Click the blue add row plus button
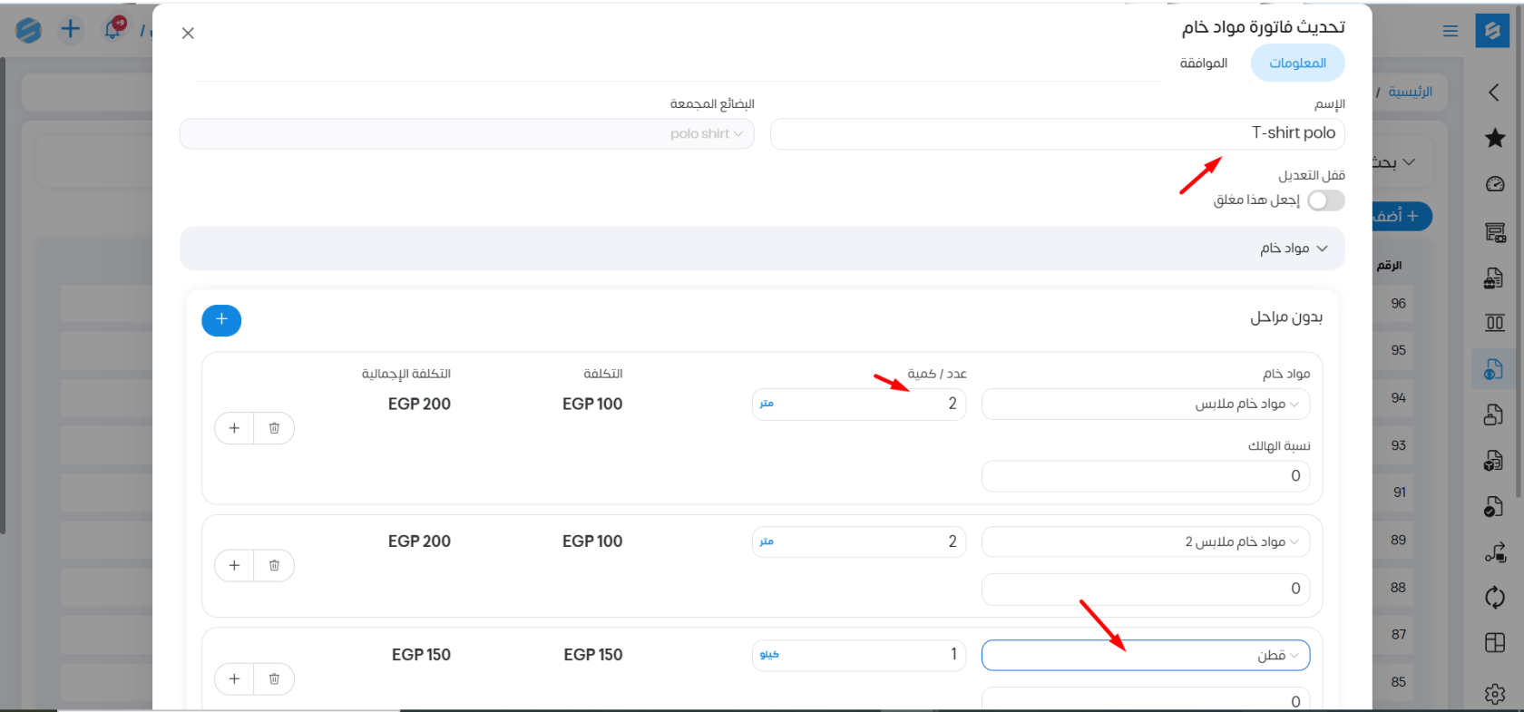This screenshot has height=712, width=1524. (x=221, y=320)
